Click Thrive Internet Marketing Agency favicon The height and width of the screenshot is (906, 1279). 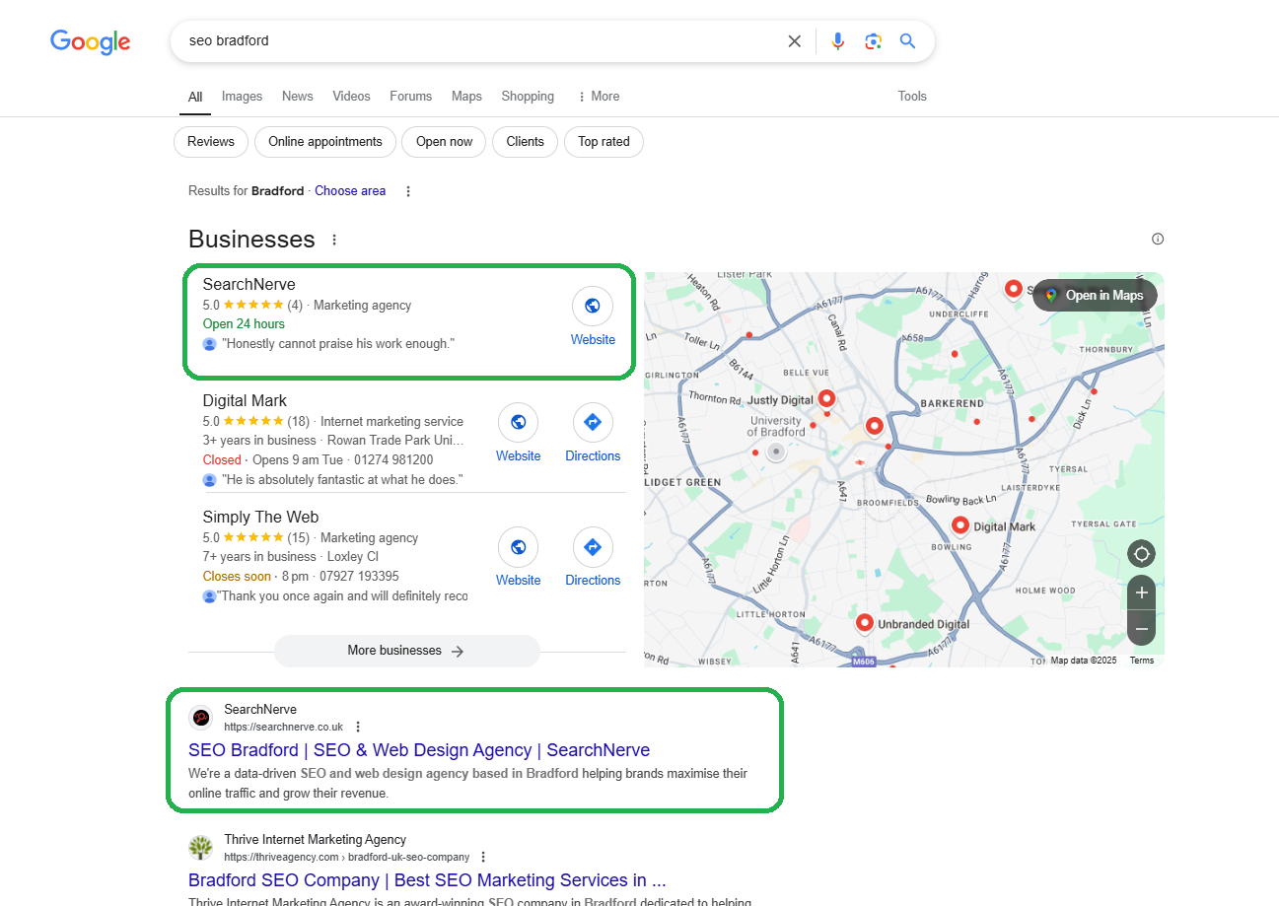(201, 848)
